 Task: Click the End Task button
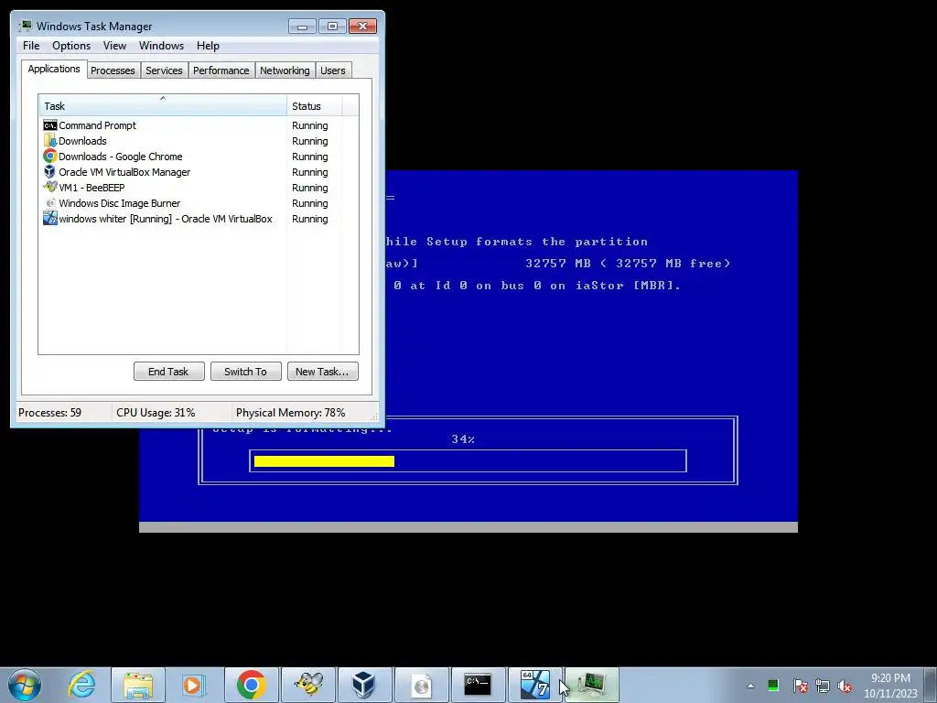click(168, 372)
